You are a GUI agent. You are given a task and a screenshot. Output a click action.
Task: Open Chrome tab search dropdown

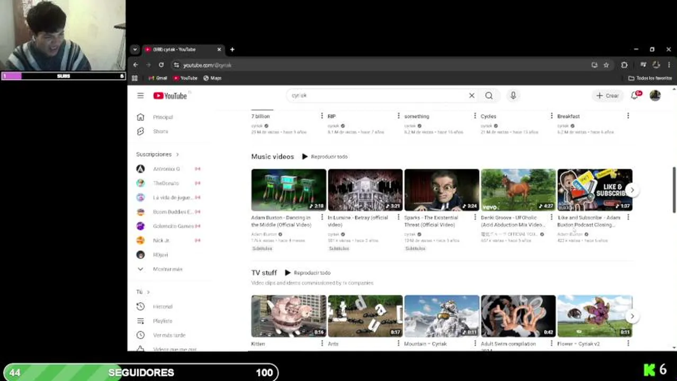coord(135,49)
